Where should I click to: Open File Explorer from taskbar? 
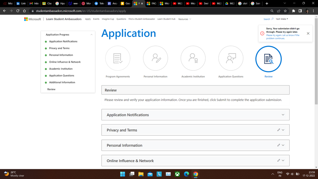click(141, 174)
